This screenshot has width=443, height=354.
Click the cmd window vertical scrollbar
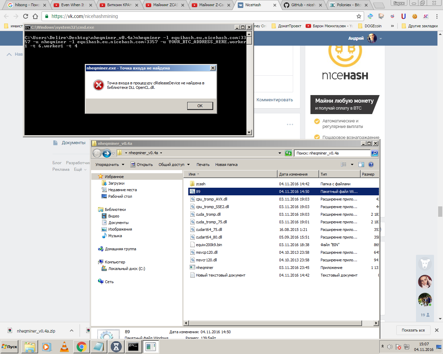(249, 83)
